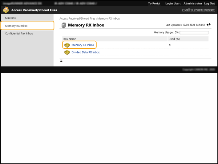The height and width of the screenshot is (164, 218).
Task: Open Mail Box in the sidebar
Action: [10, 18]
